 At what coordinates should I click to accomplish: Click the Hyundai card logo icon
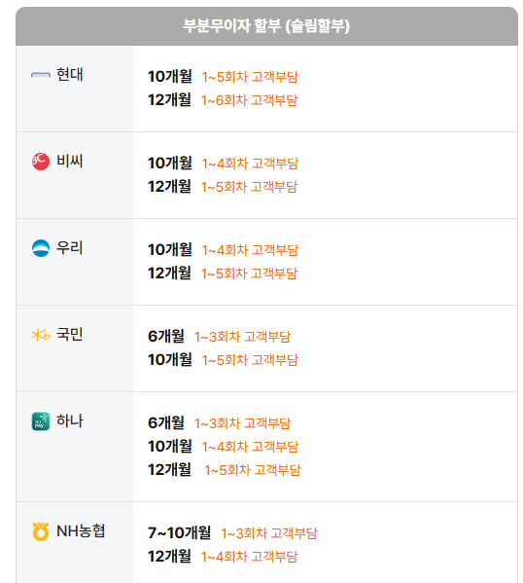[x=41, y=75]
